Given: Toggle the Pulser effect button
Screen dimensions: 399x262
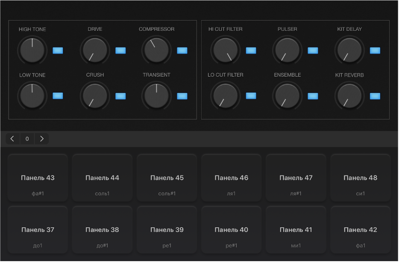Looking at the screenshot, I should pyautogui.click(x=313, y=51).
